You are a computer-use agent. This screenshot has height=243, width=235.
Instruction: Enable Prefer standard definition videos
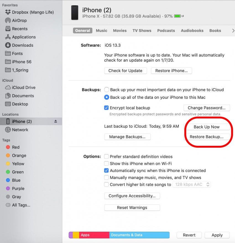[106, 157]
